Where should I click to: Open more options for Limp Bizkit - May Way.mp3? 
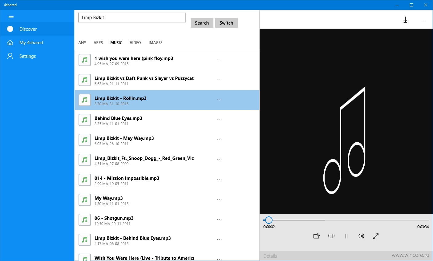(x=219, y=140)
